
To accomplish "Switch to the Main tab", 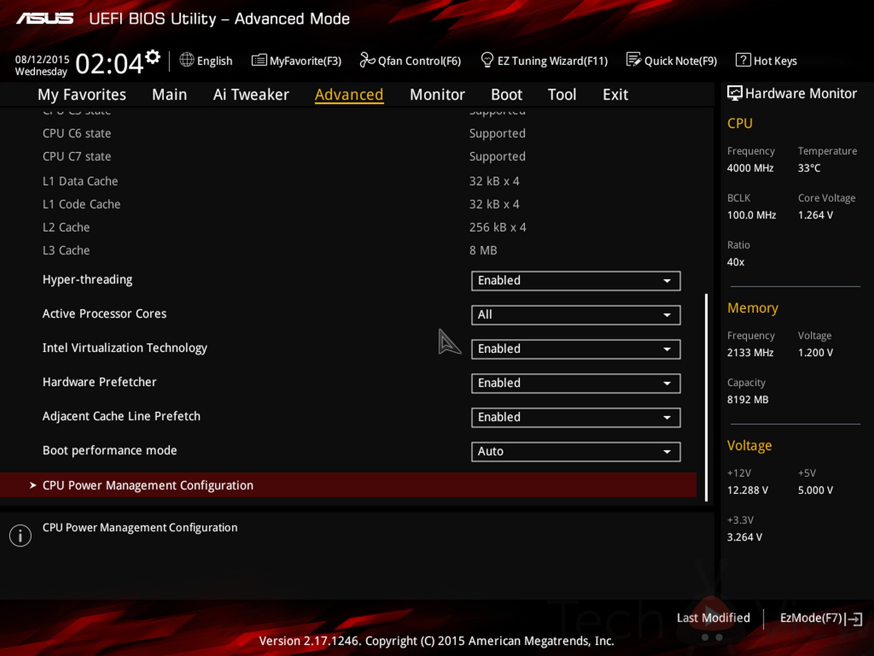I will 169,95.
